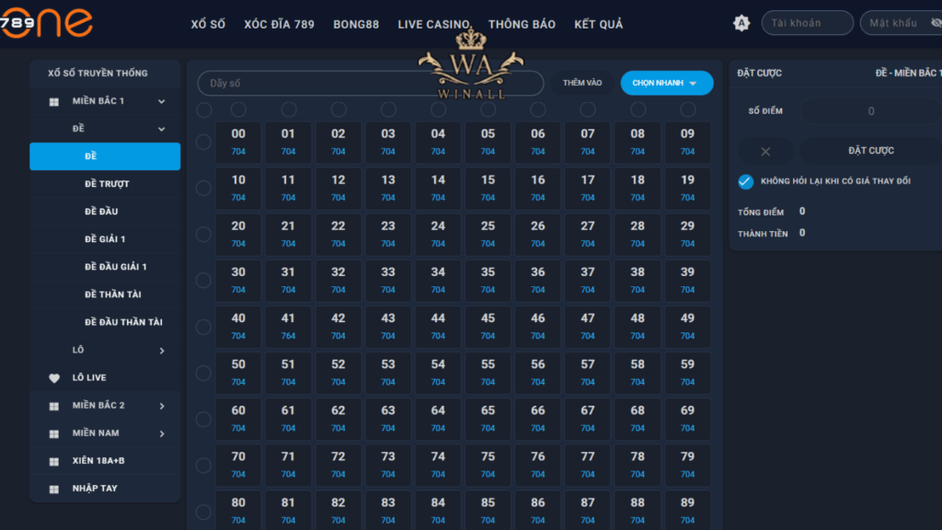Go to the Kết Quả menu
The height and width of the screenshot is (530, 942).
(598, 25)
